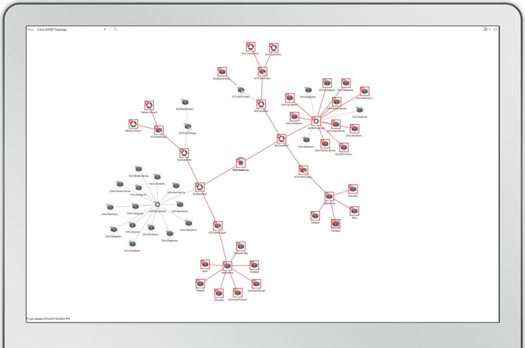The width and height of the screenshot is (525, 348).
Task: Select the red EnvBxaxdConnec... connection node
Action: coord(222,72)
